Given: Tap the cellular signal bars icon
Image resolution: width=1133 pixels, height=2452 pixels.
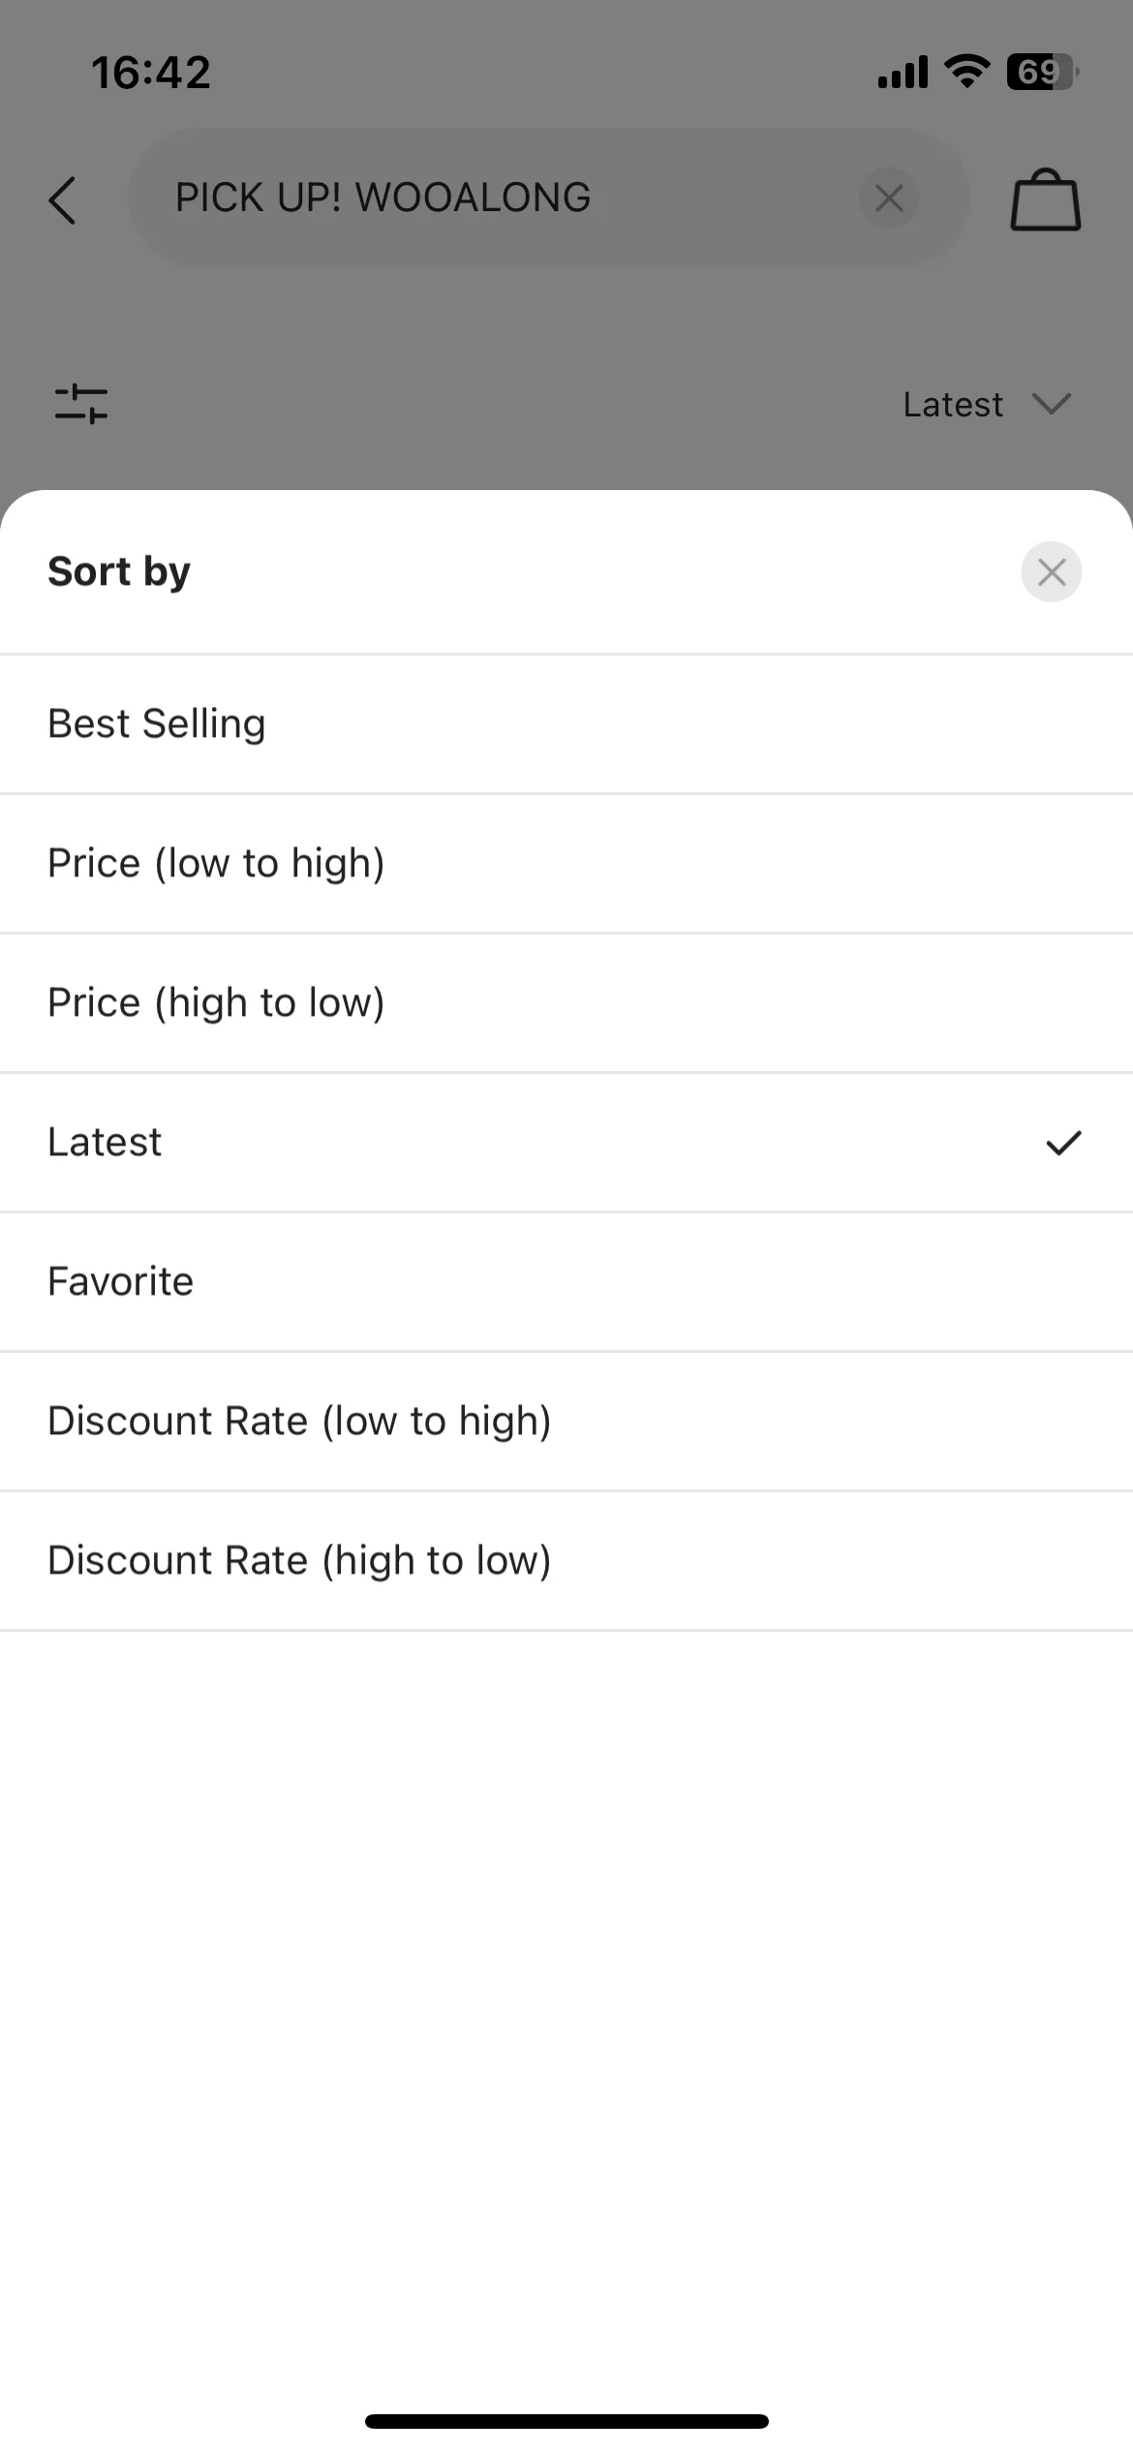Looking at the screenshot, I should (903, 73).
